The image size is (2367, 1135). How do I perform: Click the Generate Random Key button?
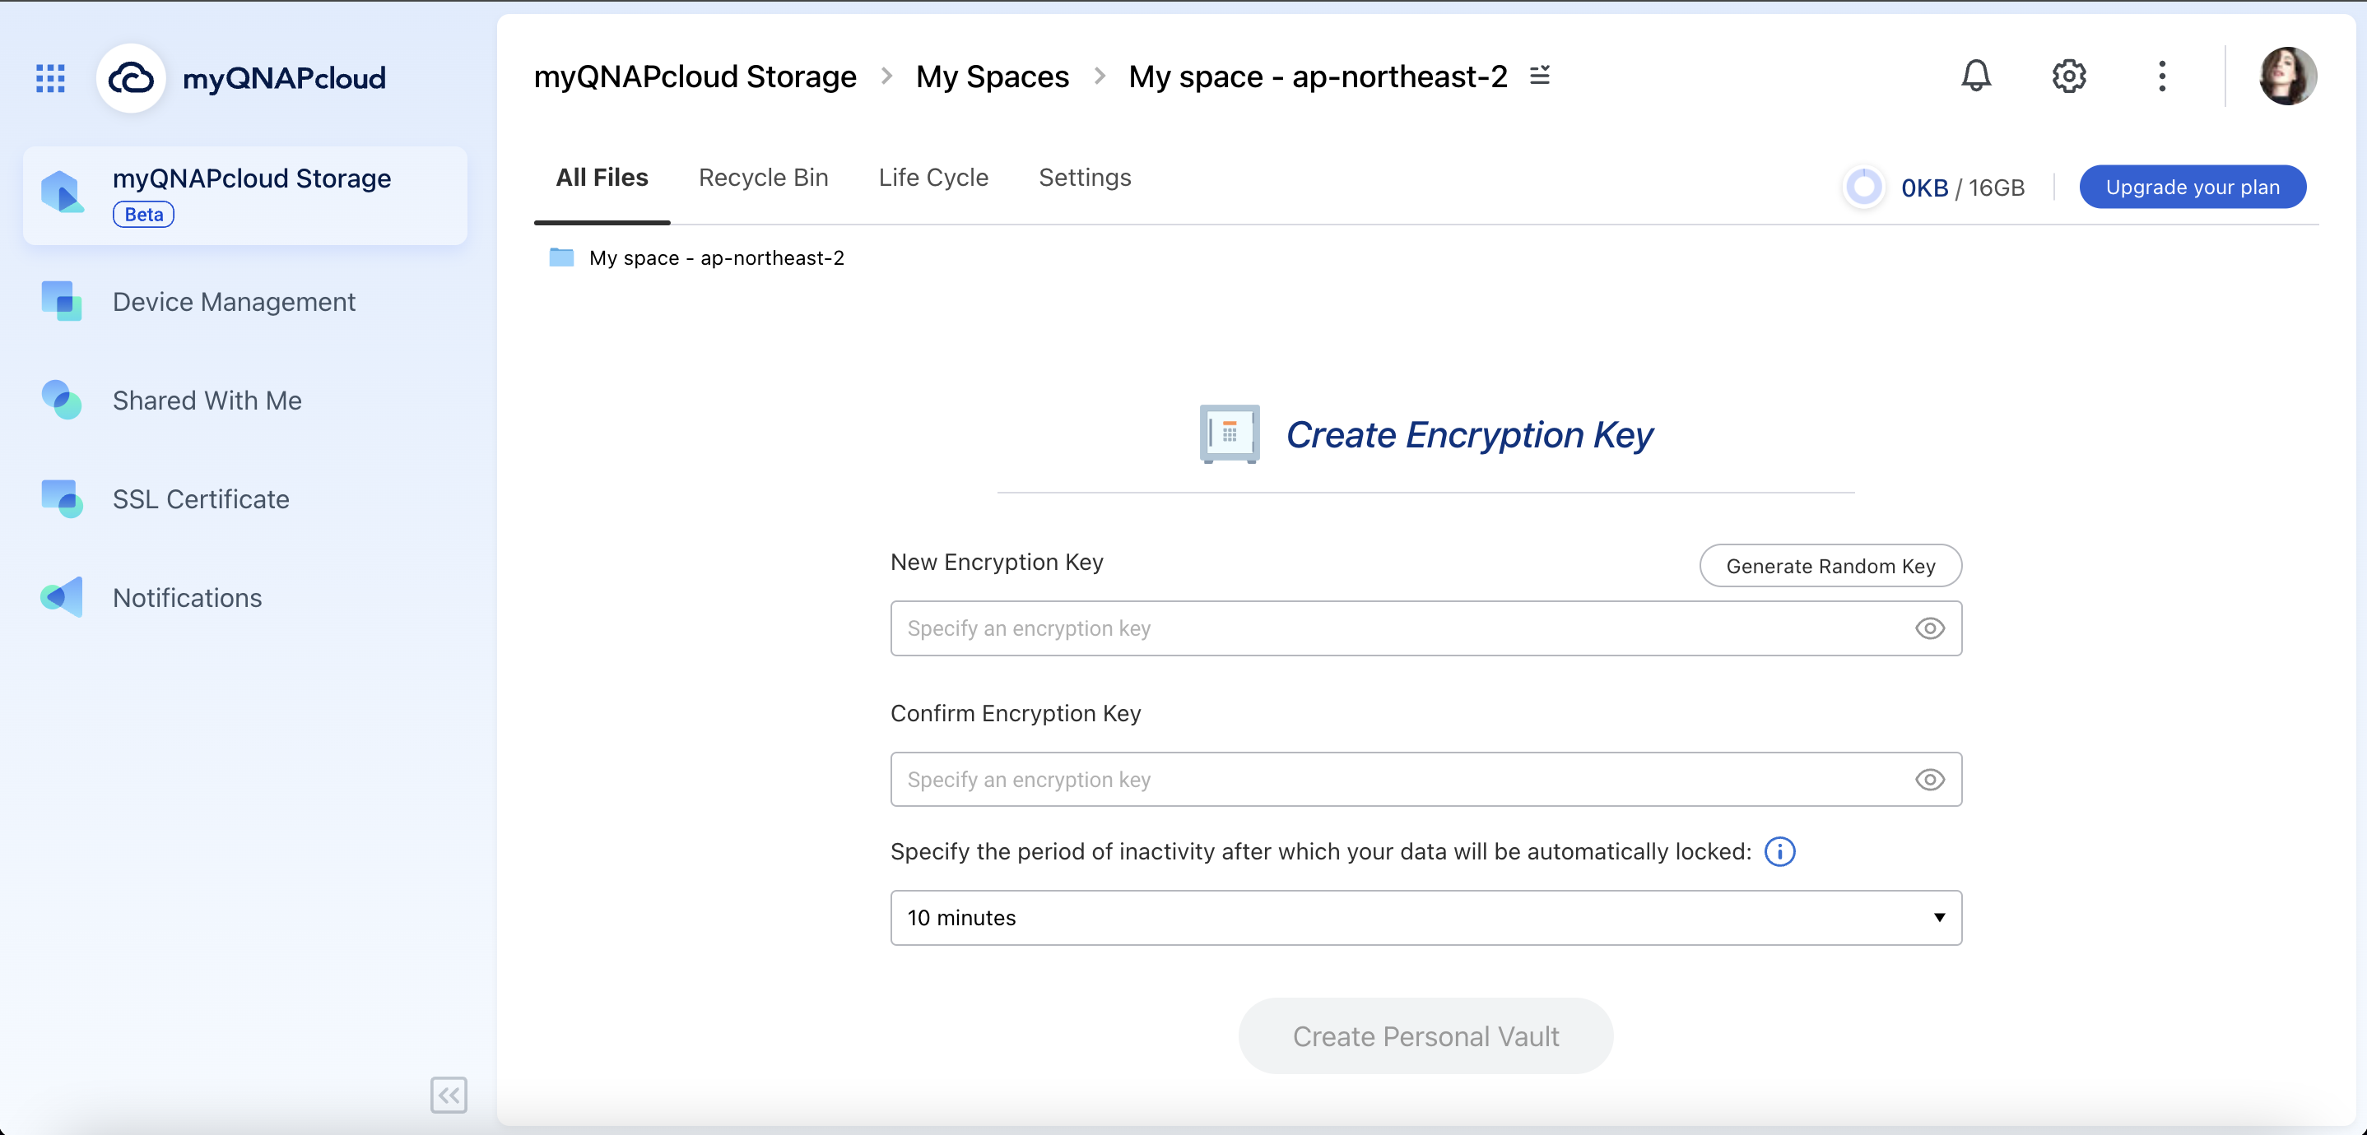(x=1830, y=566)
